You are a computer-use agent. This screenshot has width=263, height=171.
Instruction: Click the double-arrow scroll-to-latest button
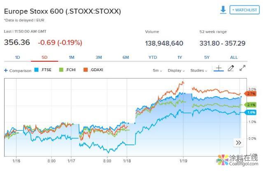click(x=238, y=143)
